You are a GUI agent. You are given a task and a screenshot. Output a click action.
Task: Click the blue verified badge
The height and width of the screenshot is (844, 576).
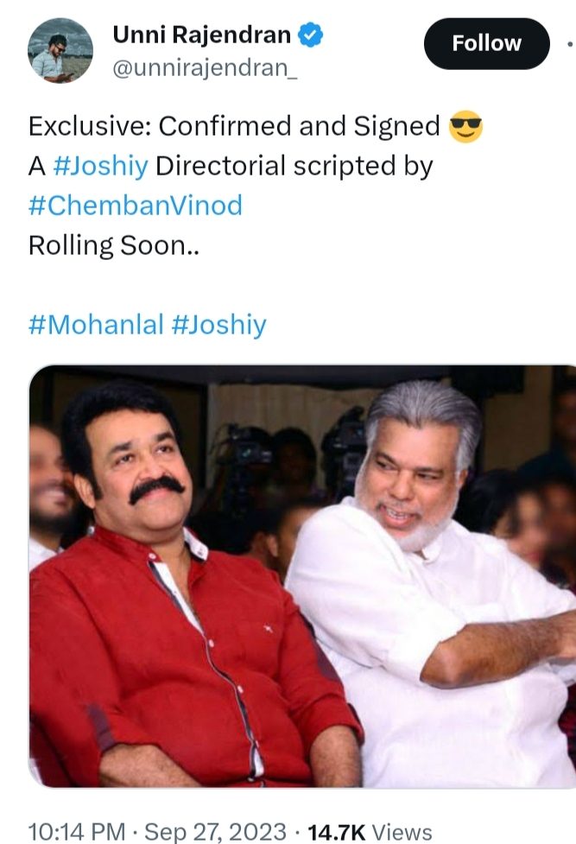[x=311, y=35]
